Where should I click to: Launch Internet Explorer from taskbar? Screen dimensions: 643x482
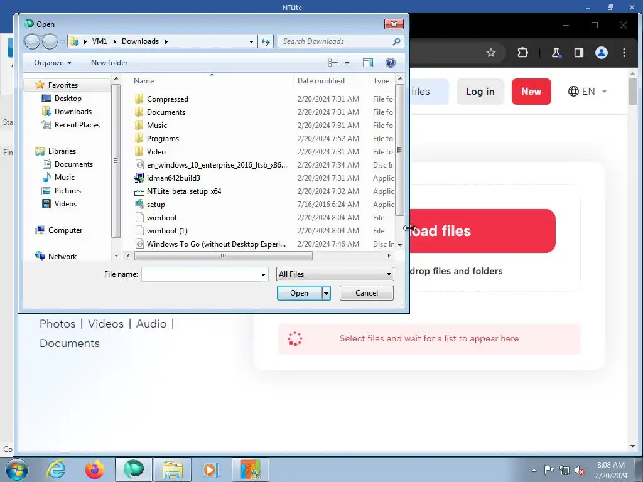click(56, 469)
